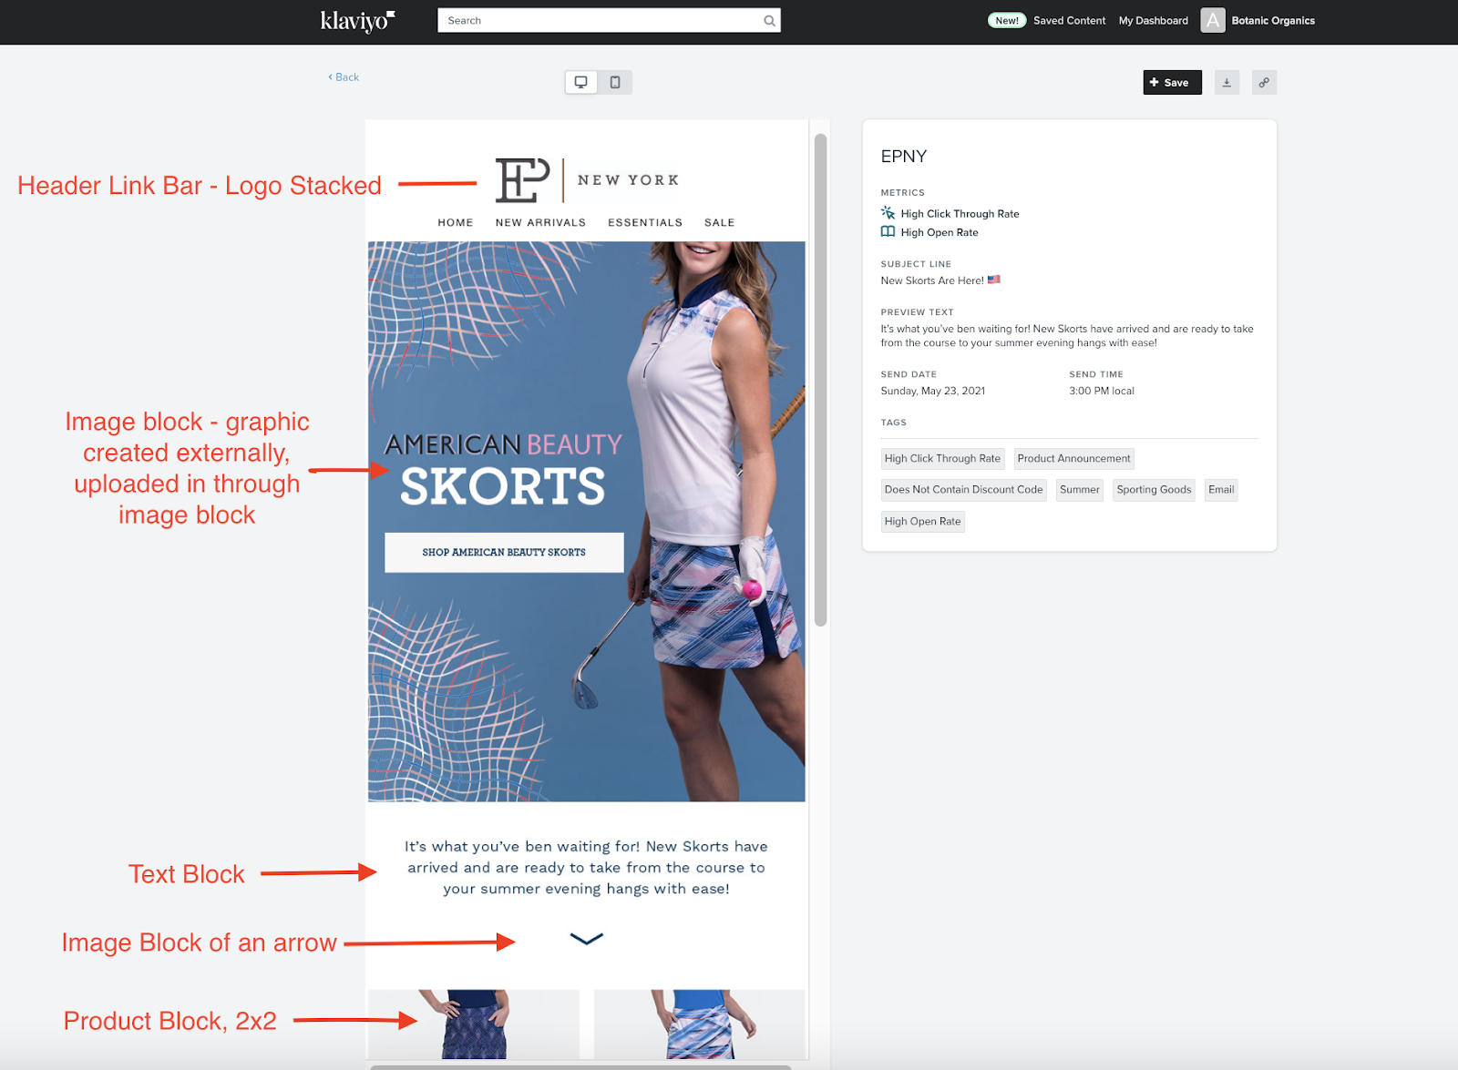Viewport: 1458px width, 1070px height.
Task: Open the Botanic Organics account menu
Action: (1273, 20)
